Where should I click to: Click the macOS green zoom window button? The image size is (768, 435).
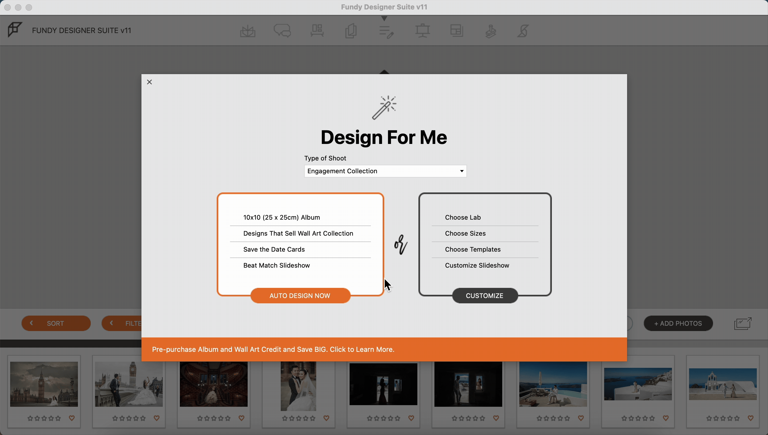coord(29,7)
